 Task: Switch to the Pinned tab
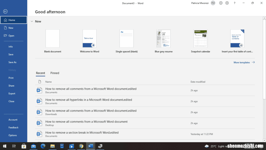55,73
